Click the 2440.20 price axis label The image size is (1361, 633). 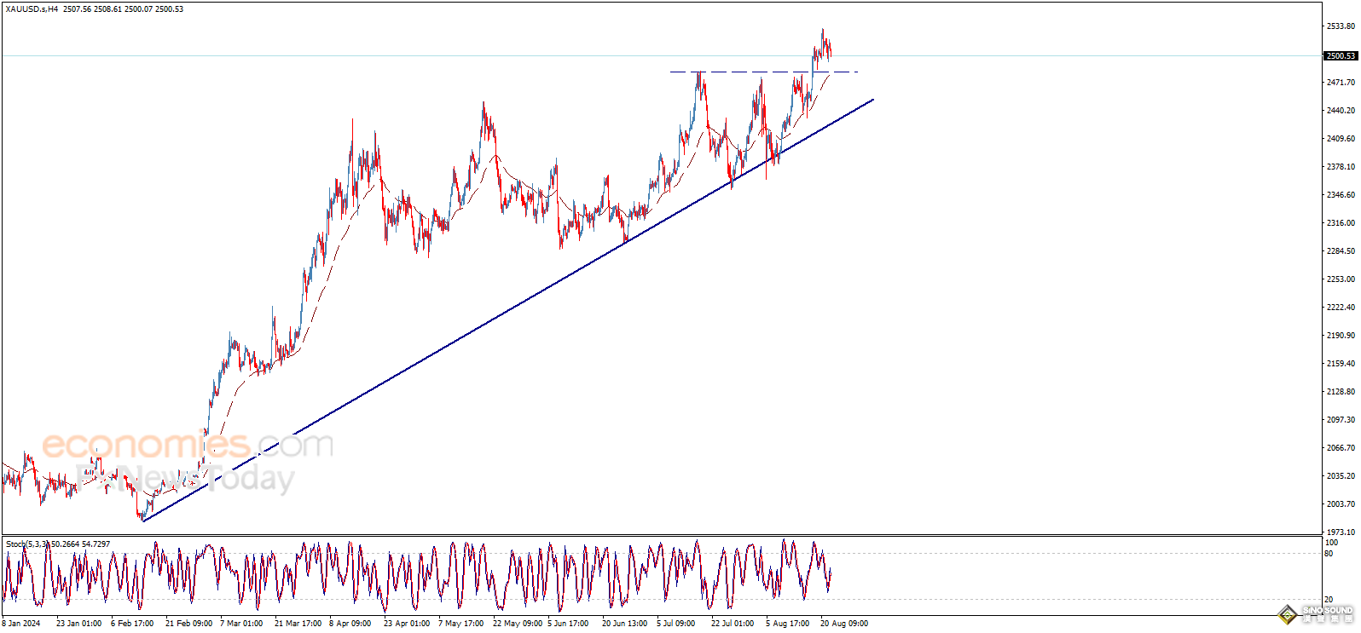tap(1341, 111)
